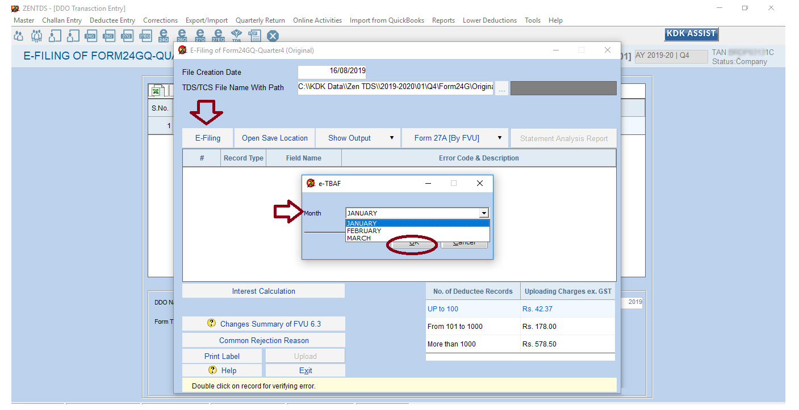Screen dimensions: 799x410
Task: Open the Master menu
Action: pyautogui.click(x=24, y=20)
